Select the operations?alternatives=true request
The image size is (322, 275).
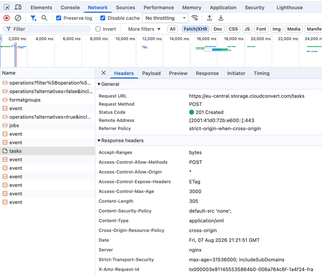coord(48,117)
